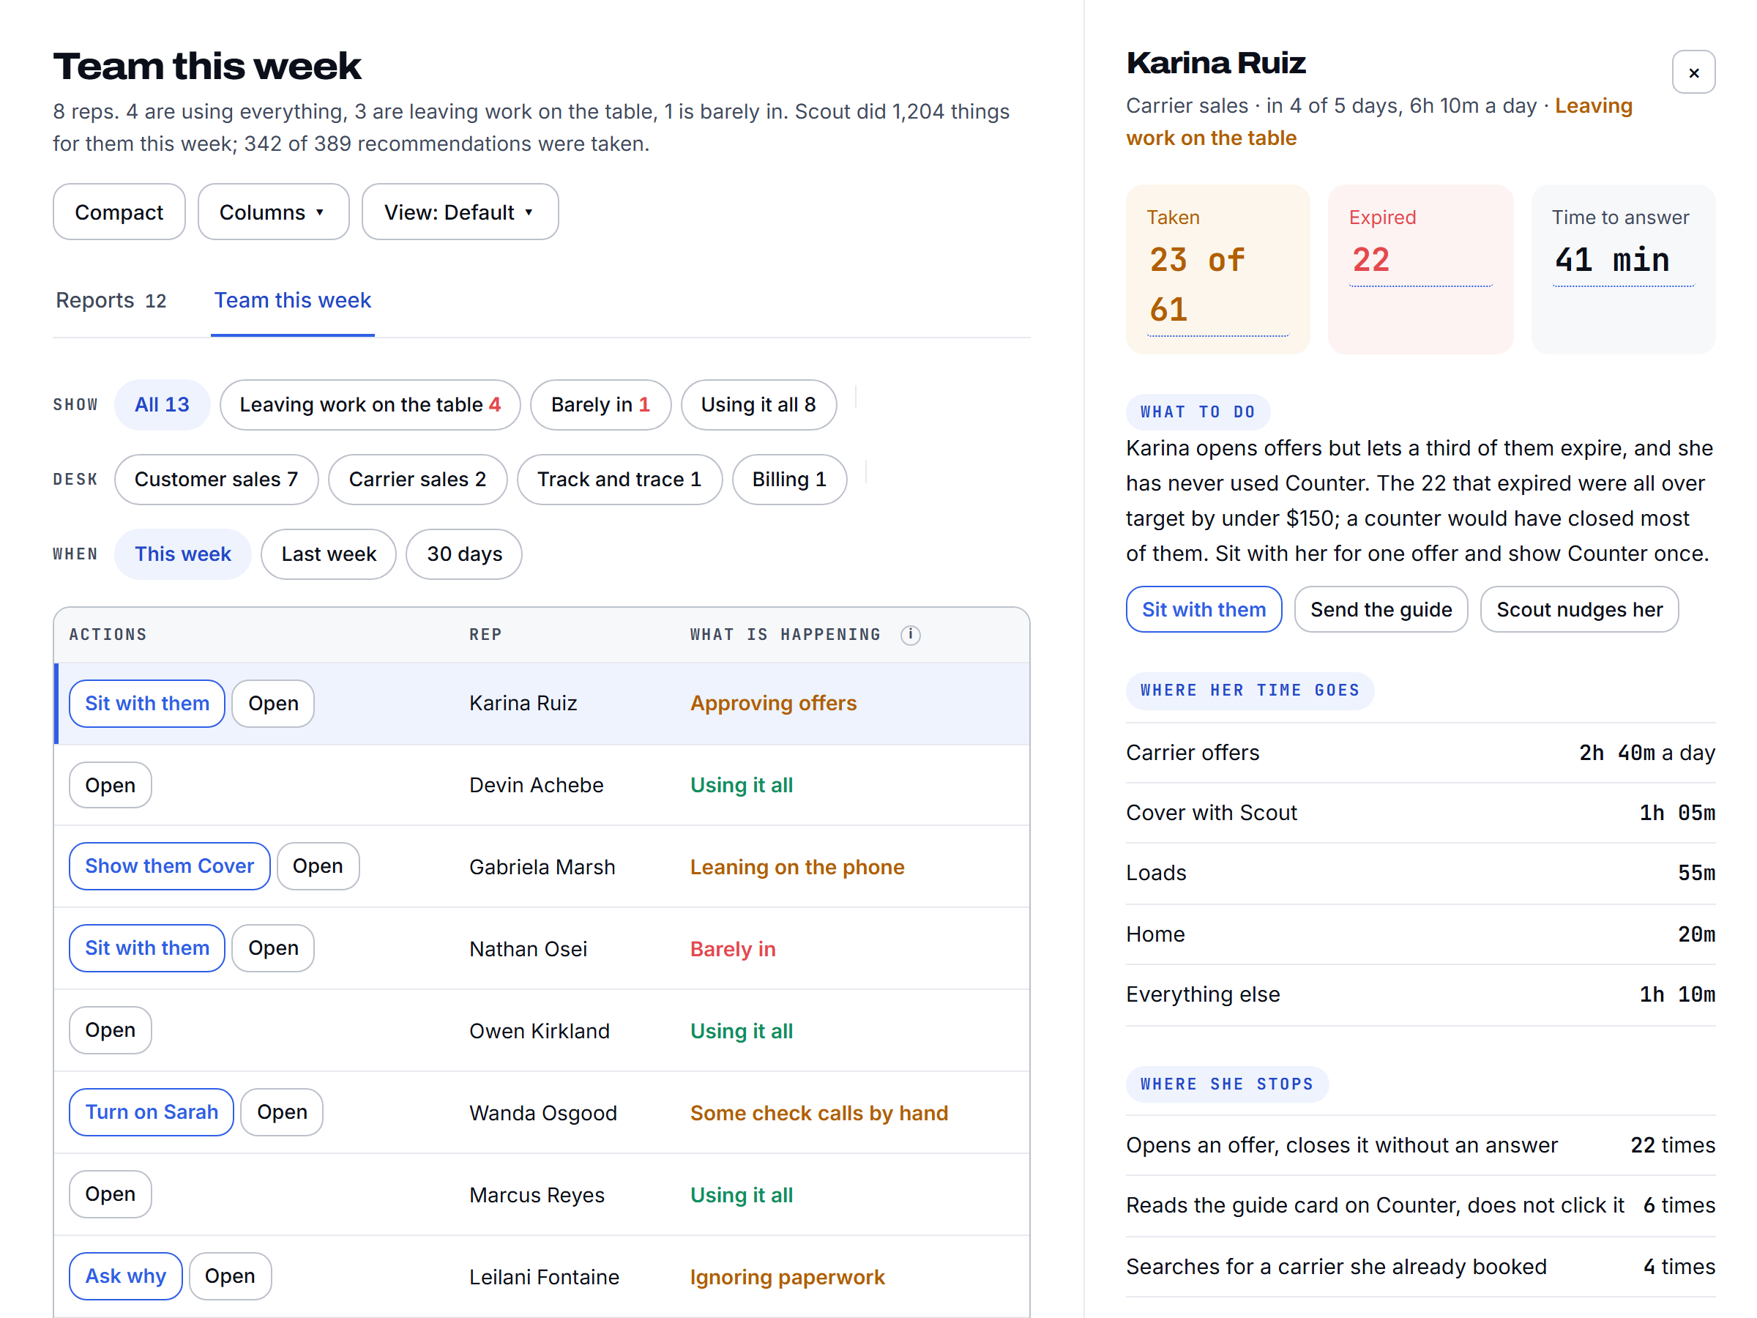Filter rows by Barely in
1757x1318 pixels.
click(600, 405)
